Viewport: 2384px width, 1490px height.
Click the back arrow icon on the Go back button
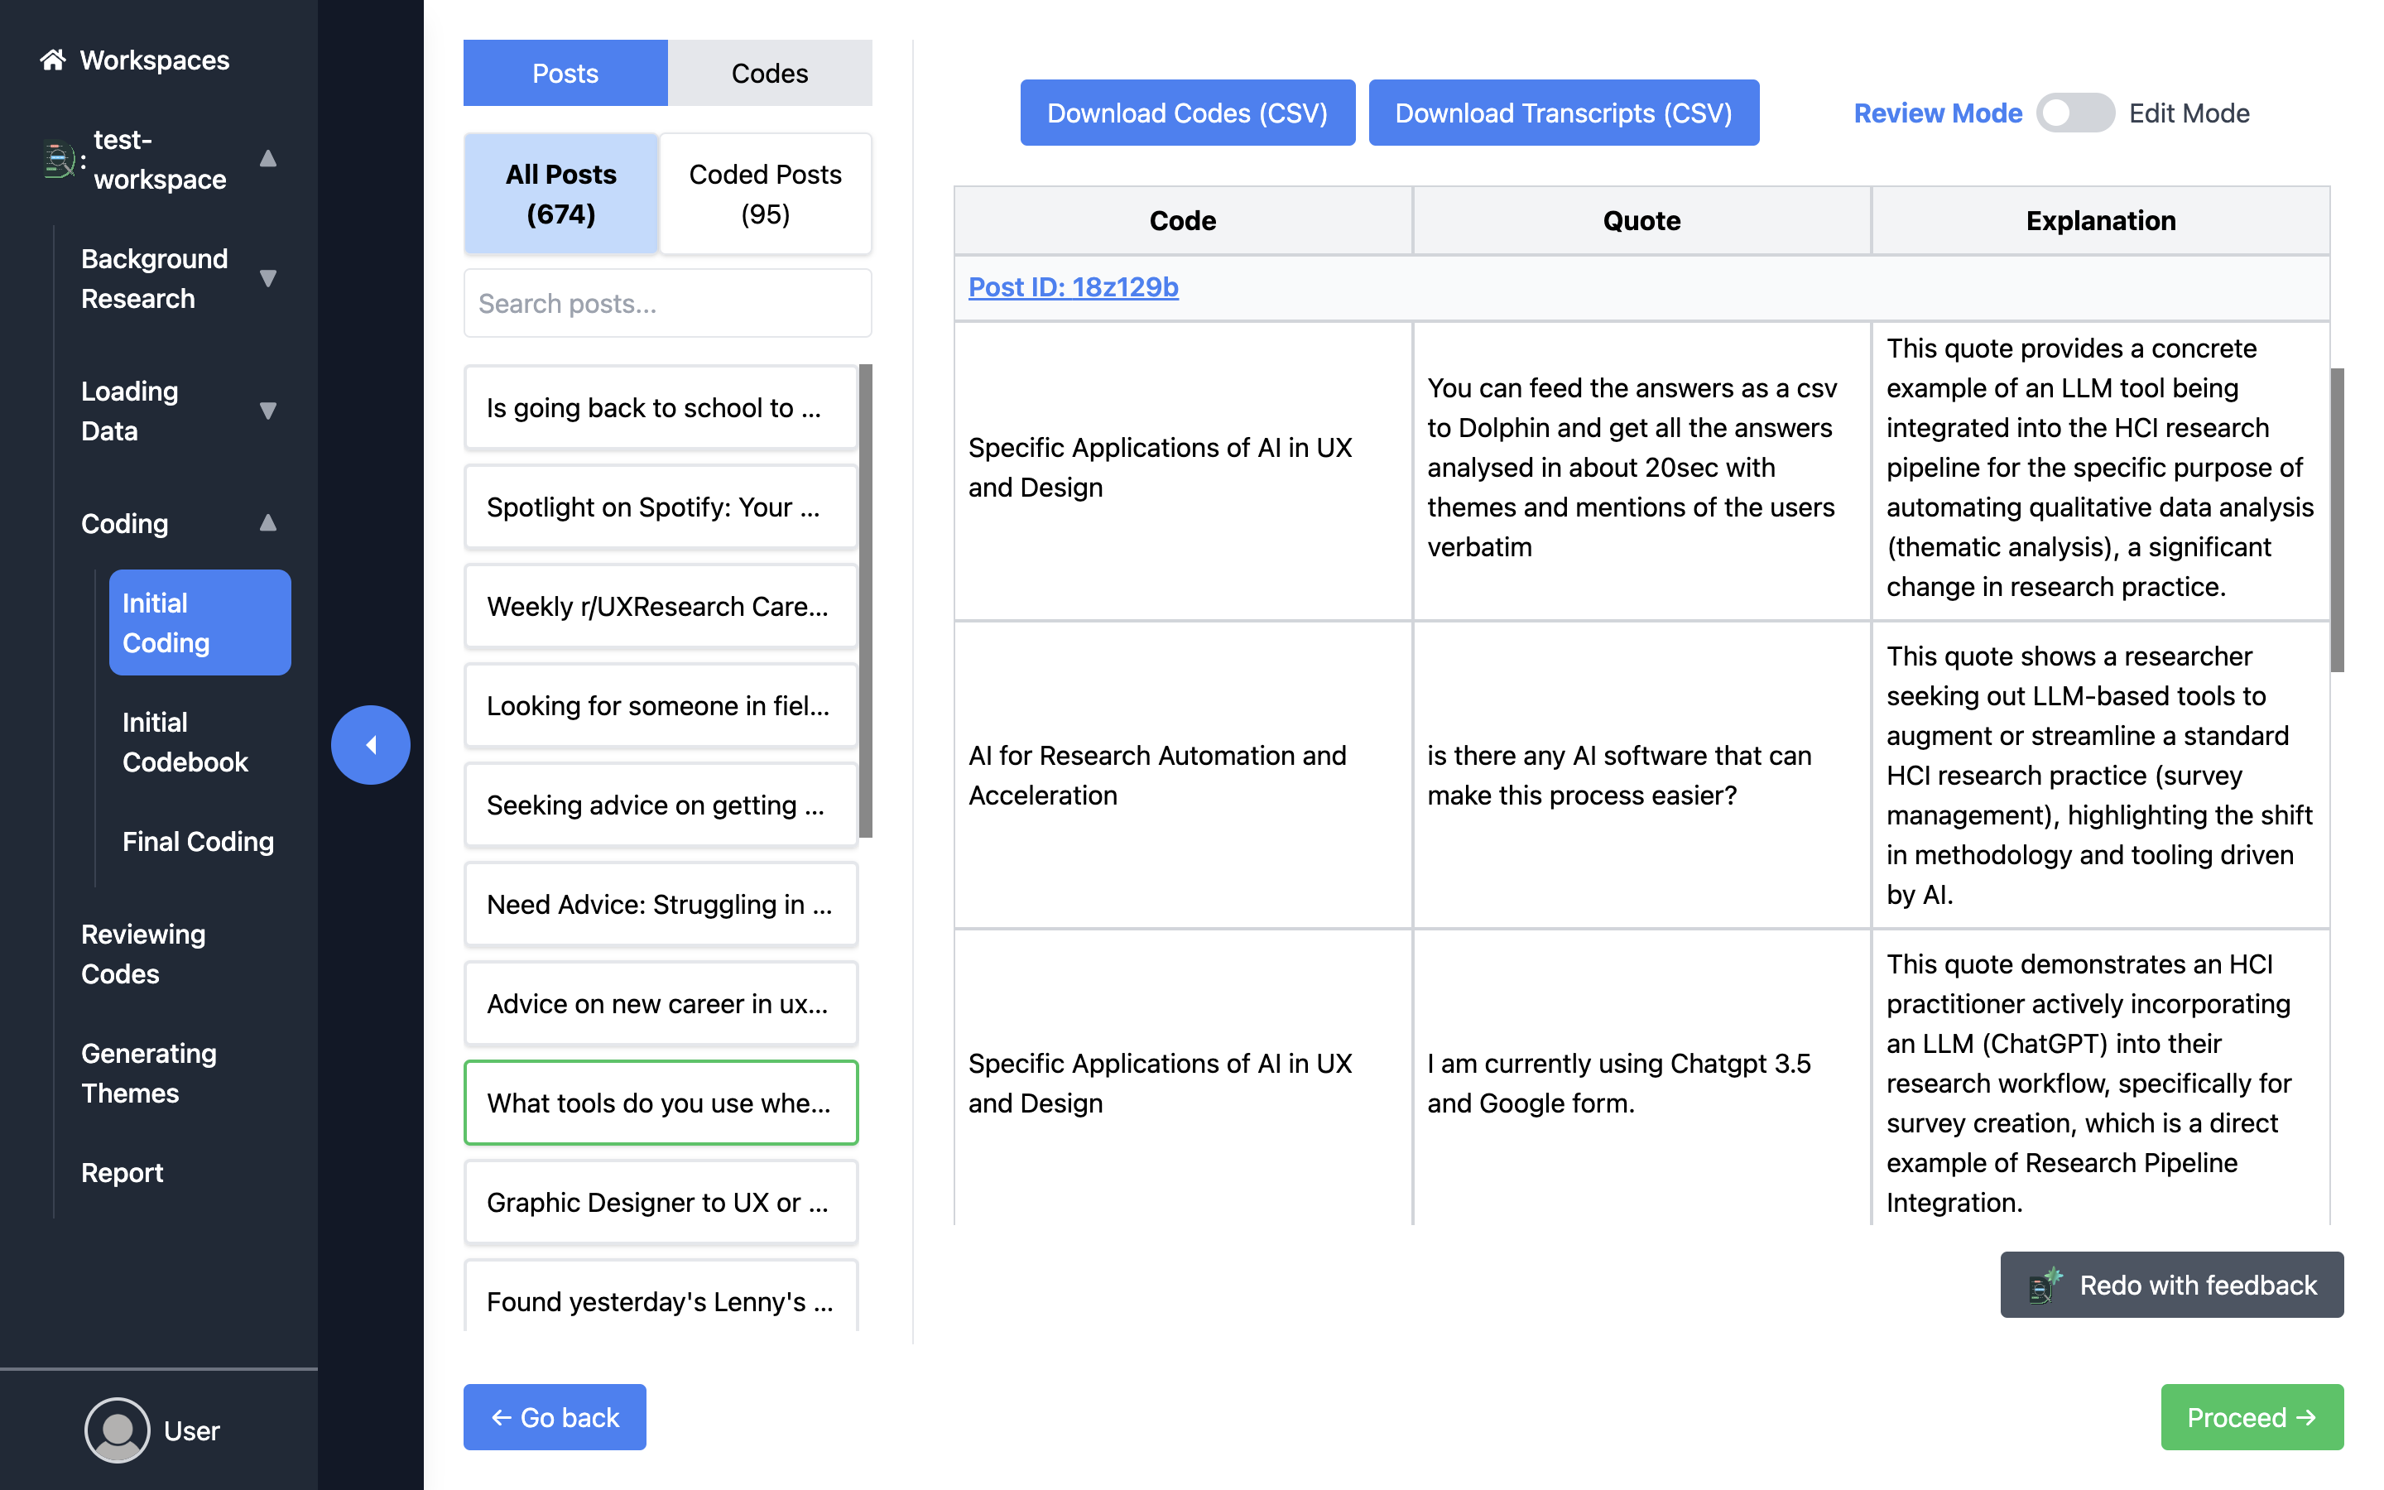[501, 1417]
